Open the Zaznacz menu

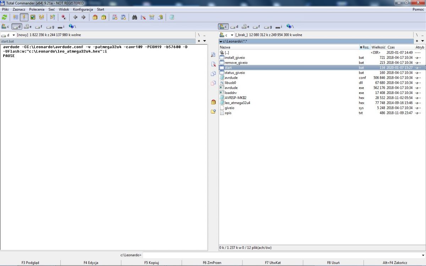click(19, 9)
